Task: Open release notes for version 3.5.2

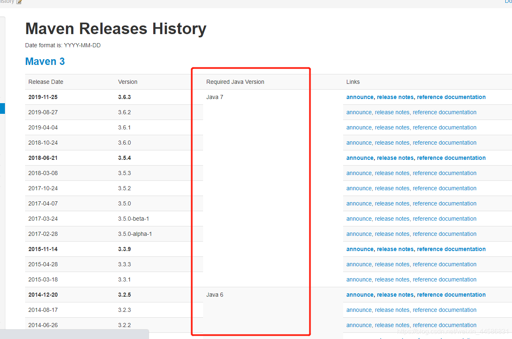Action: click(x=392, y=189)
